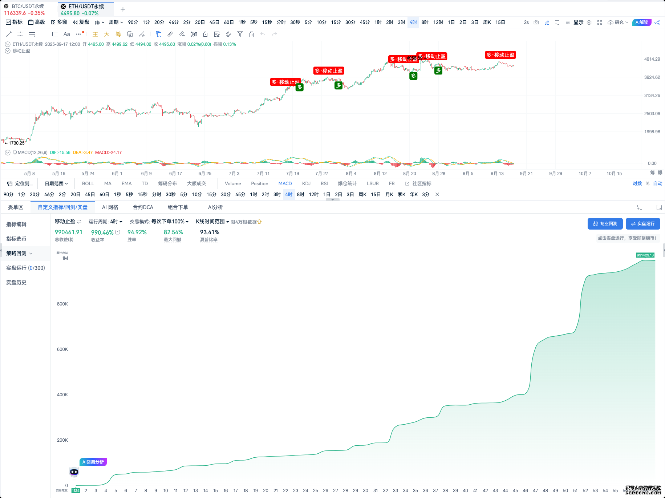Viewport: 665px width, 498px height.
Task: Toggle the 移动止盈 indicator visibility circle
Action: 8,51
